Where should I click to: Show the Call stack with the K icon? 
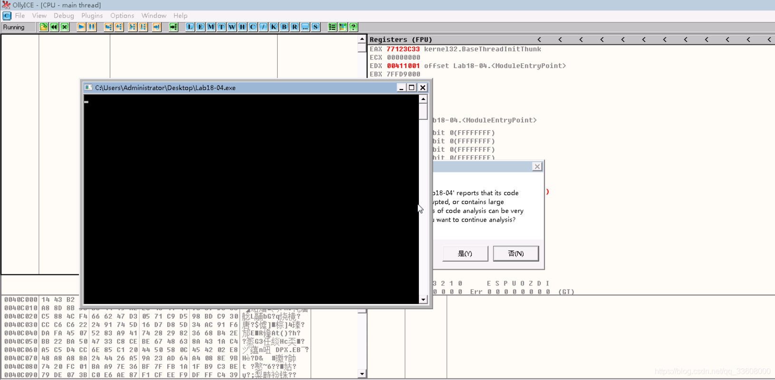click(x=274, y=27)
